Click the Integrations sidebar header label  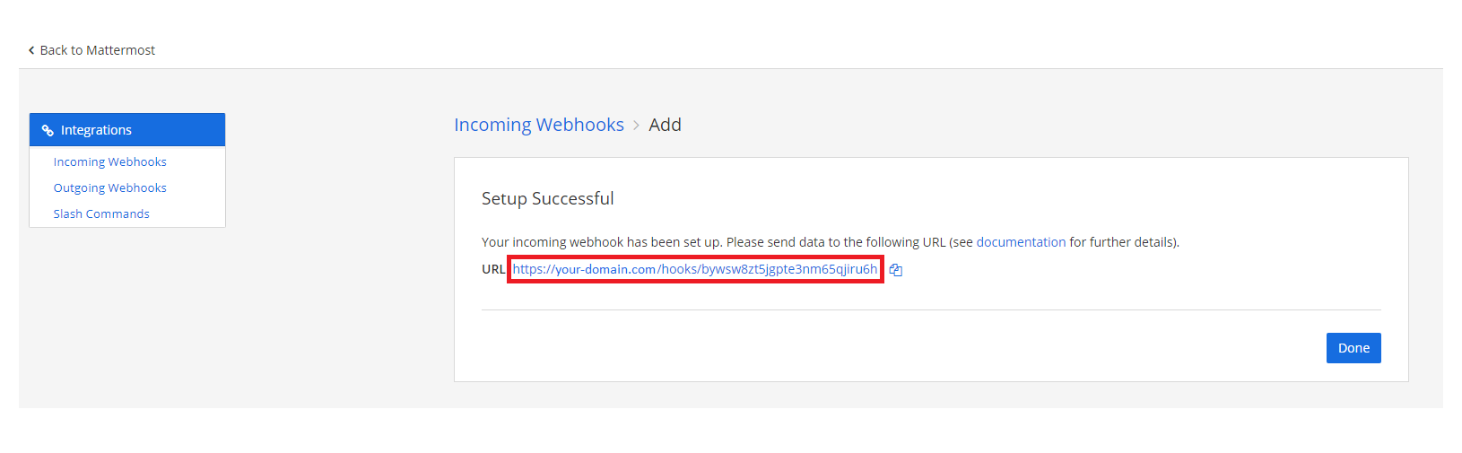[96, 130]
